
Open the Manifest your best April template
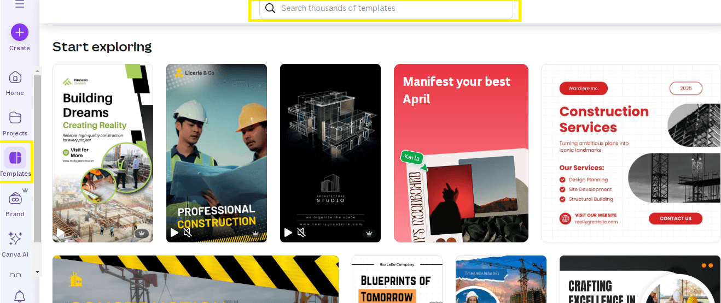pos(461,153)
